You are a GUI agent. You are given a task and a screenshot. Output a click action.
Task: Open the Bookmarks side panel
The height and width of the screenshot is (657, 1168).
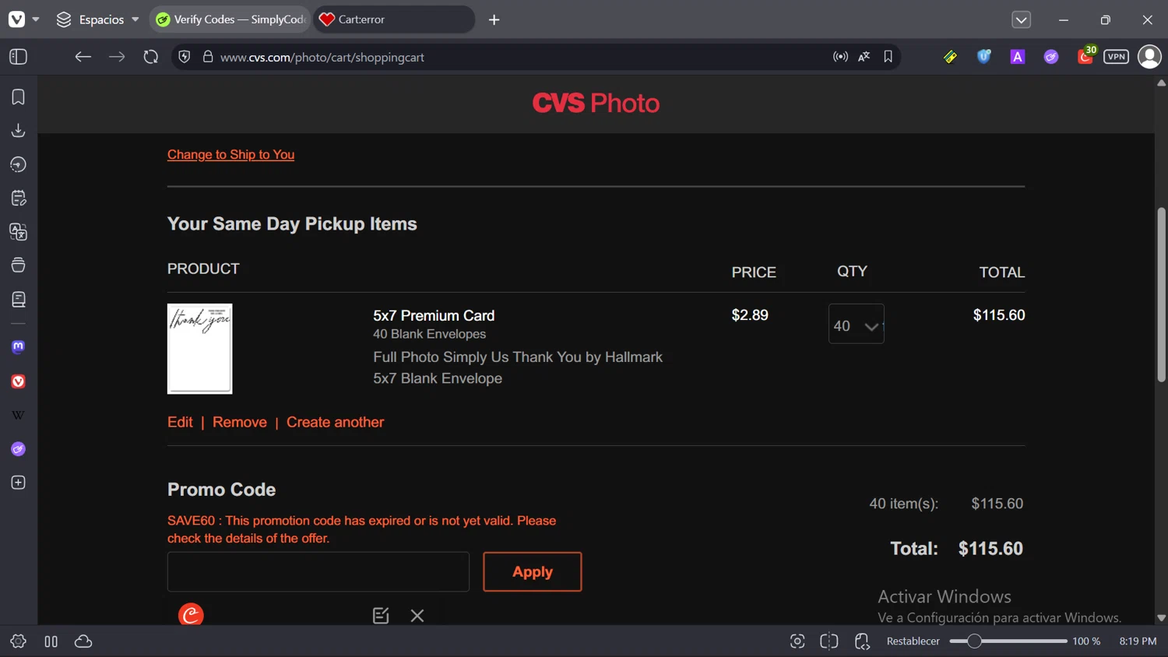pos(19,97)
